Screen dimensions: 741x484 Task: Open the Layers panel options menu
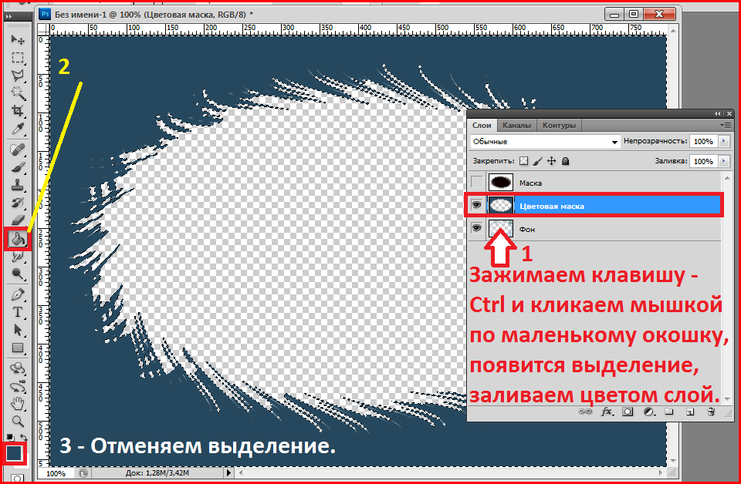point(727,125)
